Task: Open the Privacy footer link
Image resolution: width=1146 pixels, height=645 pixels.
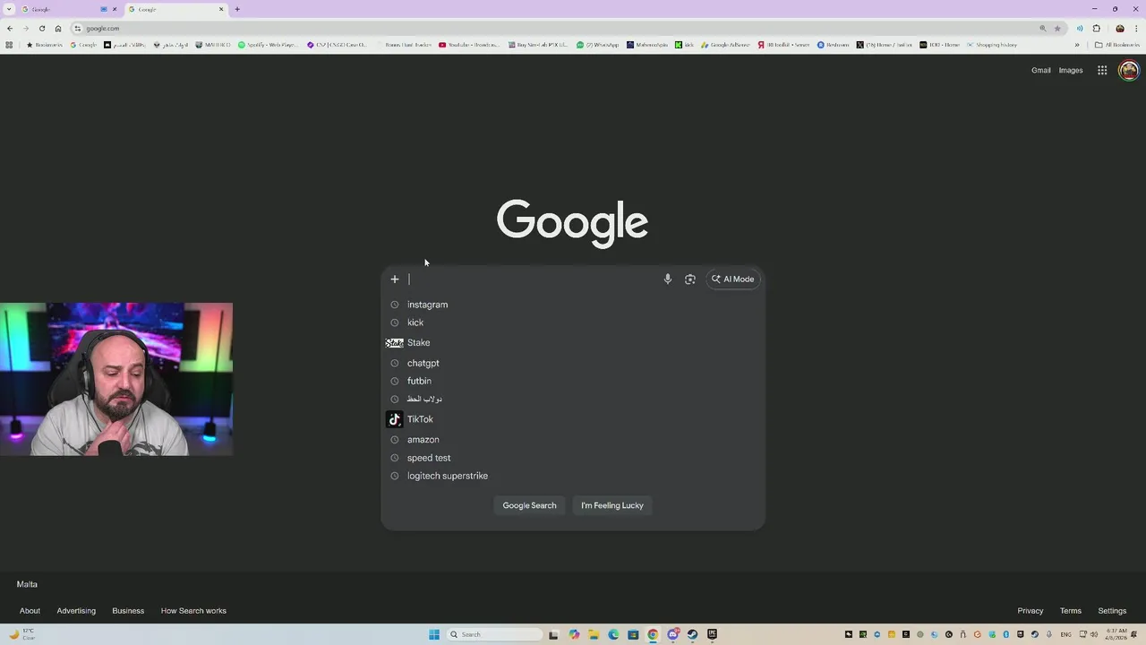Action: [1031, 611]
